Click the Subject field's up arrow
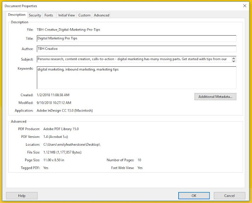 [234, 58]
